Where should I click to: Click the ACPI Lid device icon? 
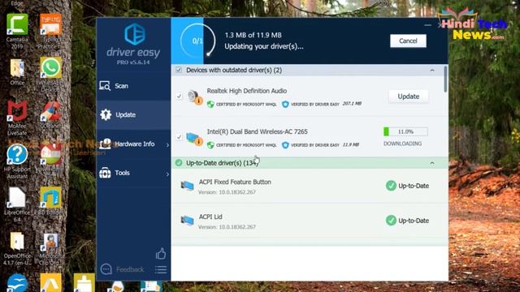click(188, 220)
